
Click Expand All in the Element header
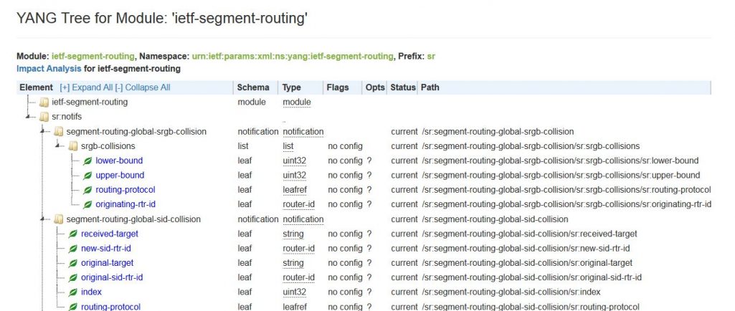click(x=86, y=87)
